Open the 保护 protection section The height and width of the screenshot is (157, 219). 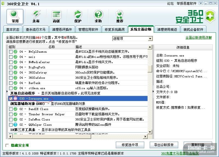(78, 17)
